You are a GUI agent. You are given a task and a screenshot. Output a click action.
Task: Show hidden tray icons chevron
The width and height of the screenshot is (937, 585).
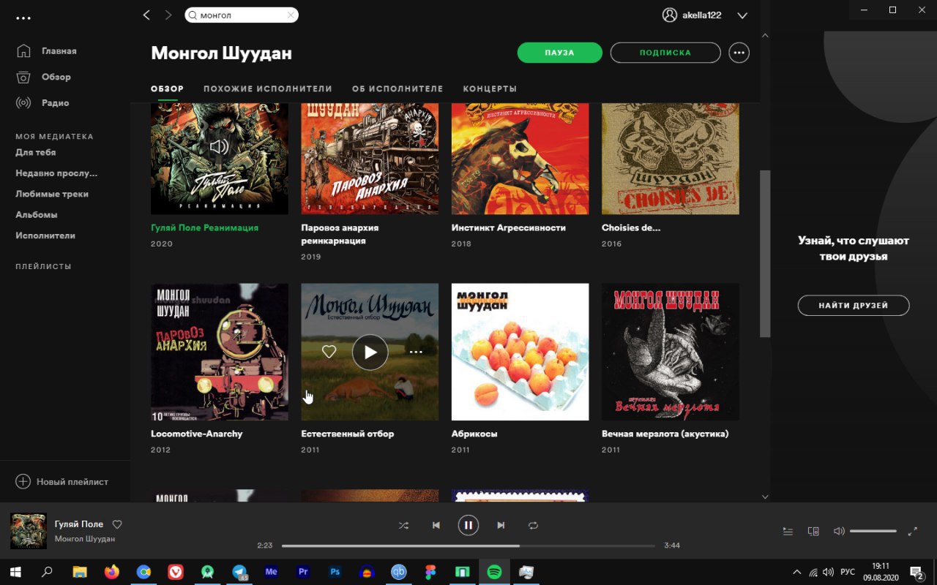(797, 572)
